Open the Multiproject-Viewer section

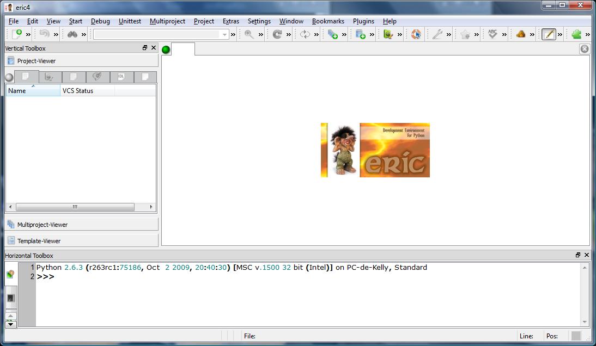(x=81, y=224)
